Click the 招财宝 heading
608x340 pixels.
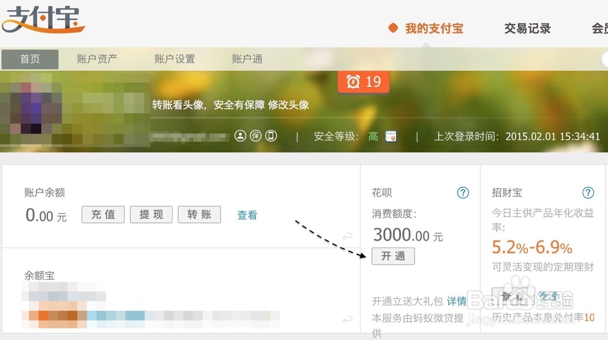point(507,192)
